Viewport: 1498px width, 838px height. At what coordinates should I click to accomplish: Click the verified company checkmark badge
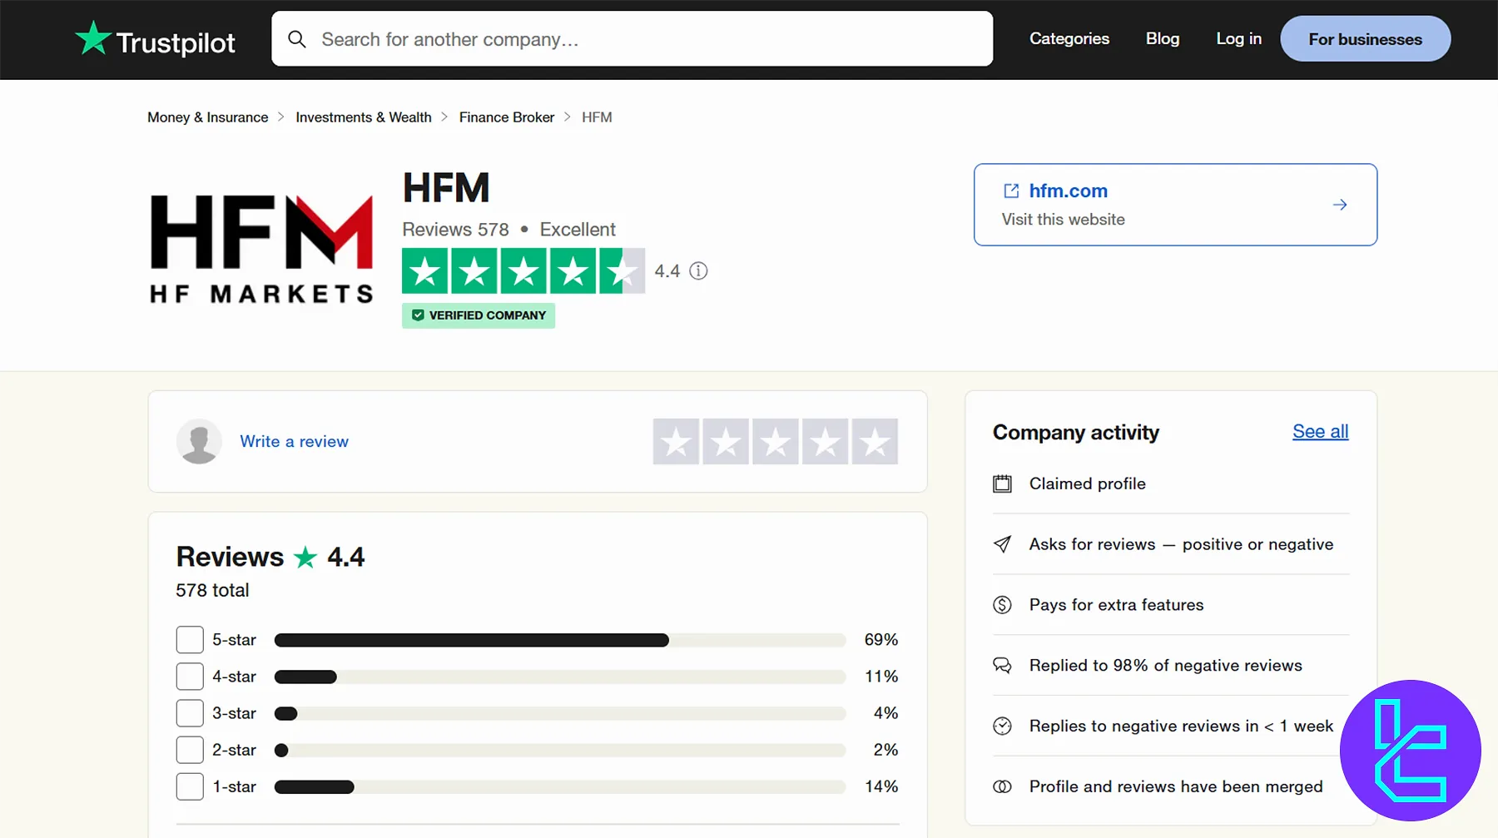point(479,315)
